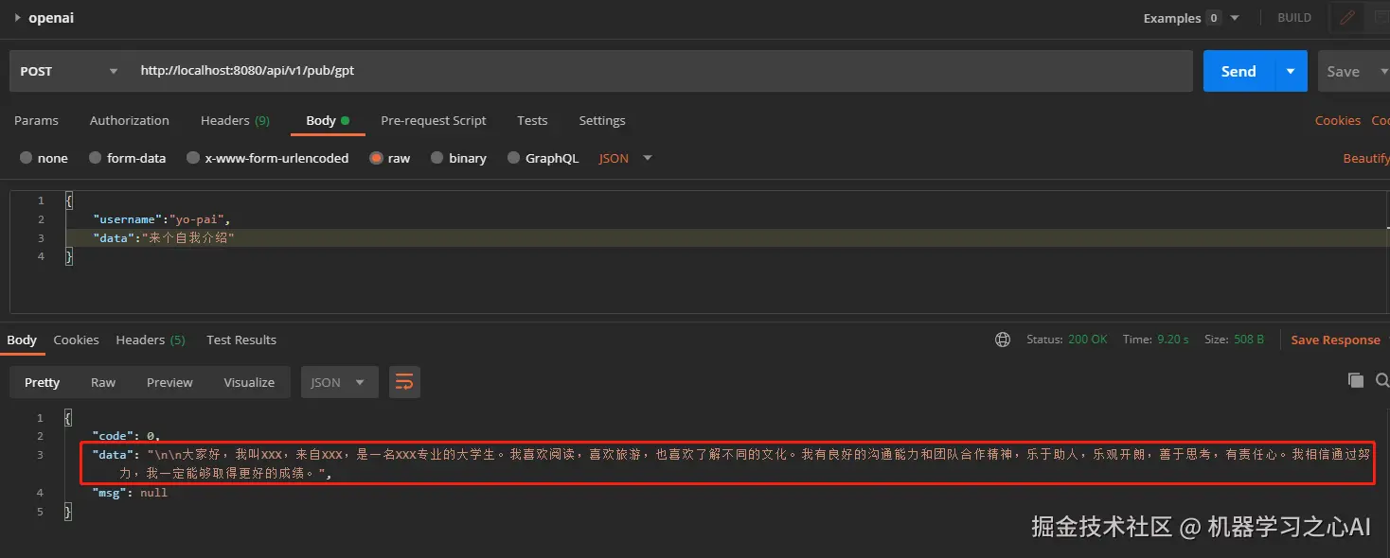
Task: Copy the response with the copy icon
Action: [1356, 380]
